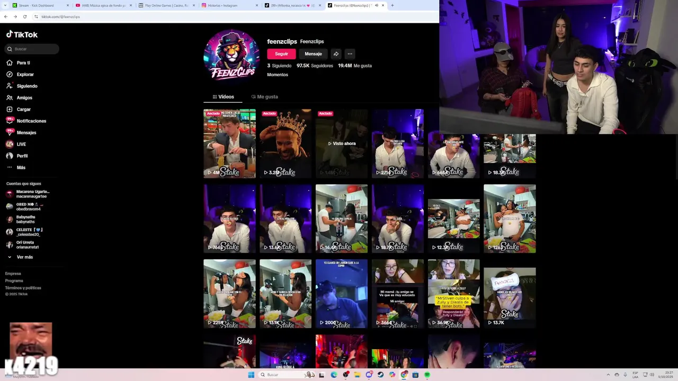The height and width of the screenshot is (381, 678).
Task: Click Programa footer link
Action: [x=14, y=280]
